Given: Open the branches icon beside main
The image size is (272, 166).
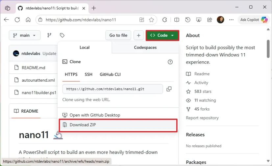Looking at the screenshot, I should tap(49, 35).
